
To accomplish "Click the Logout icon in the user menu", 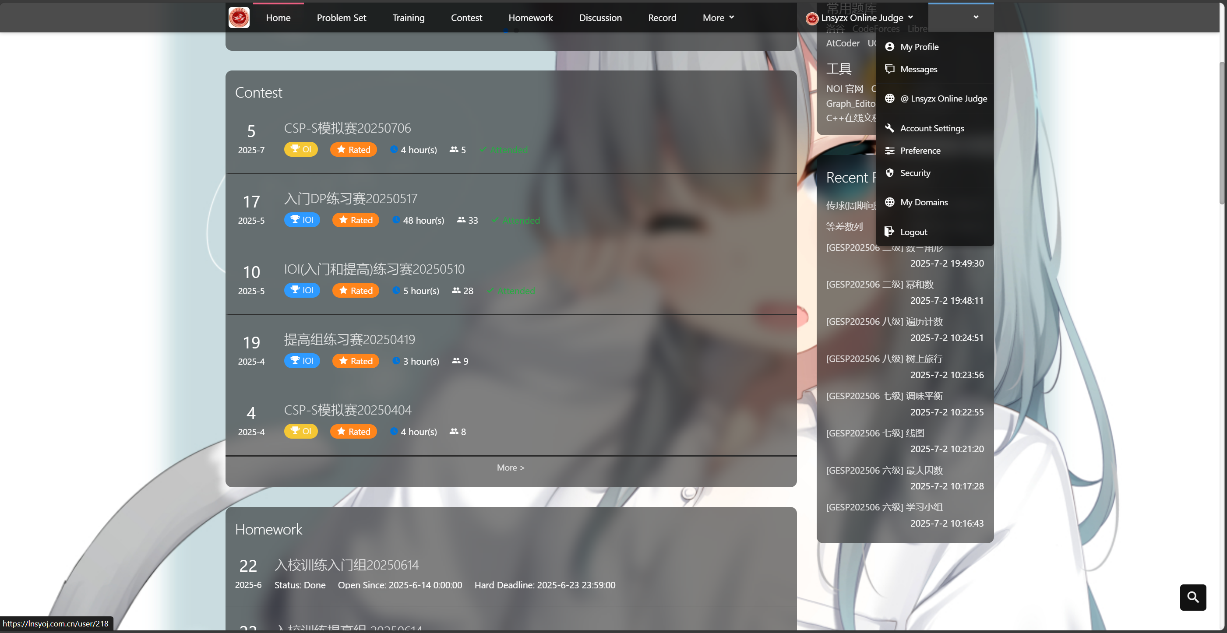I will tap(890, 232).
